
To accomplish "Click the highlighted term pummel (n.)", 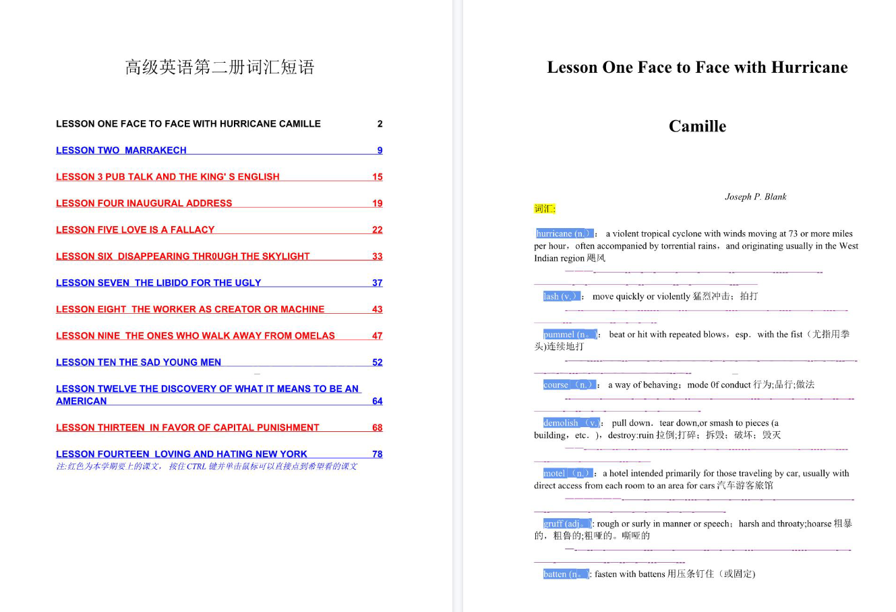I will pos(570,335).
